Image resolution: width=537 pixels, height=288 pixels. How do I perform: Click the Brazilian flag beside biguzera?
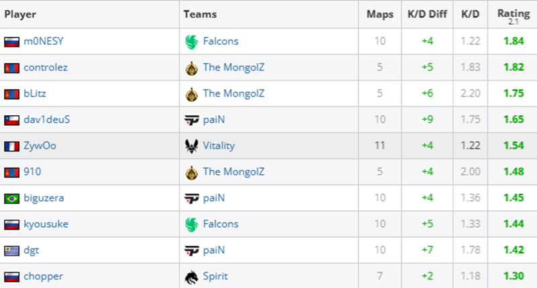coord(11,198)
